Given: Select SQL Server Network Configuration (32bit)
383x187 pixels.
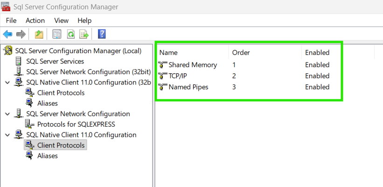Looking at the screenshot, I should [x=89, y=72].
